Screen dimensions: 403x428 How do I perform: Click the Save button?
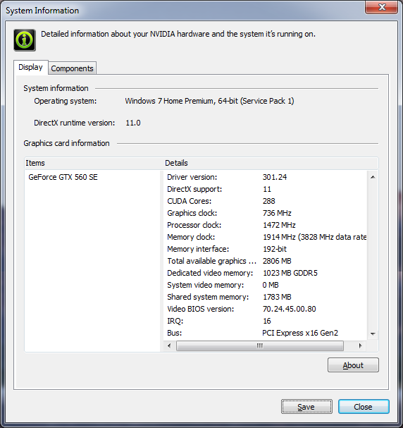pyautogui.click(x=306, y=407)
